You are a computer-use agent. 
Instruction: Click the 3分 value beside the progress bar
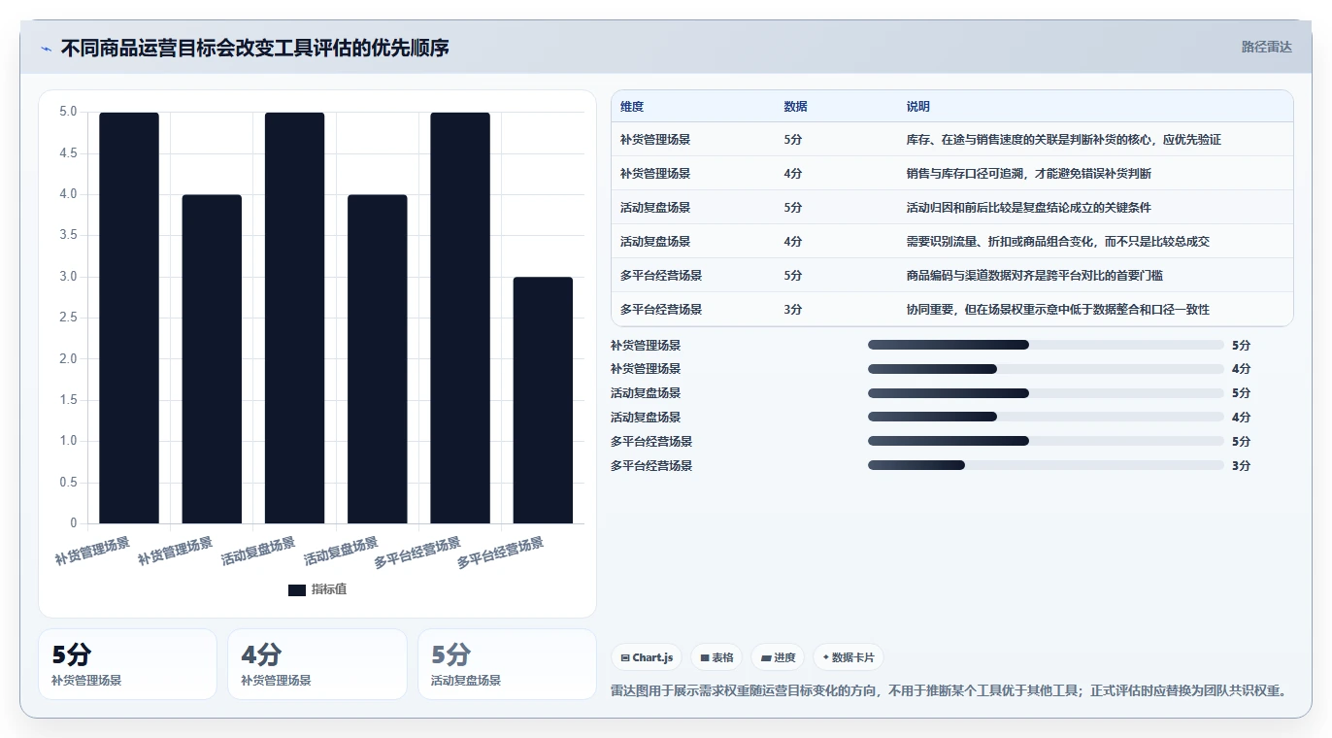click(x=1241, y=466)
